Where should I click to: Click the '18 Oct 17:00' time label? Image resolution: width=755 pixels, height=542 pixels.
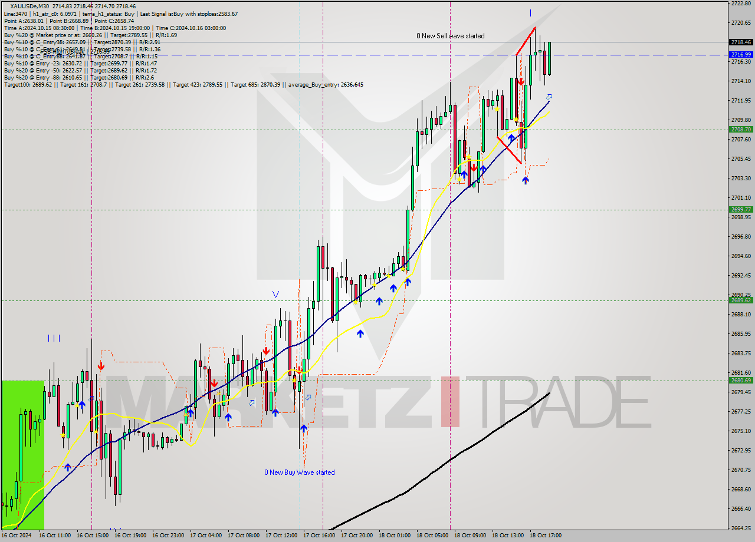(x=546, y=536)
